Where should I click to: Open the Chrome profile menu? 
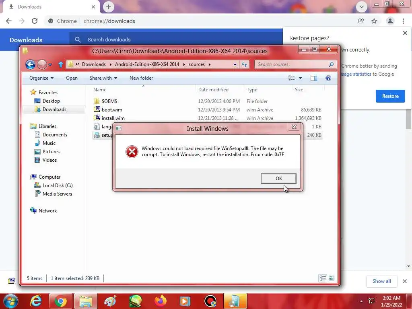point(390,21)
